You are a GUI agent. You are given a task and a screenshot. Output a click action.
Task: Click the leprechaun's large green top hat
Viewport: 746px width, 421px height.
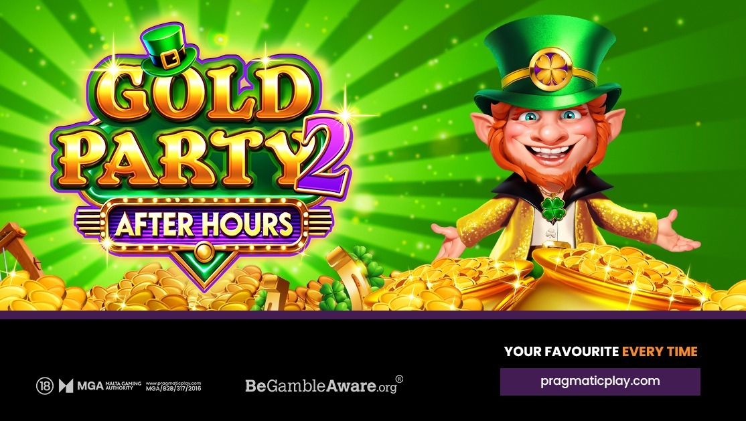click(547, 64)
